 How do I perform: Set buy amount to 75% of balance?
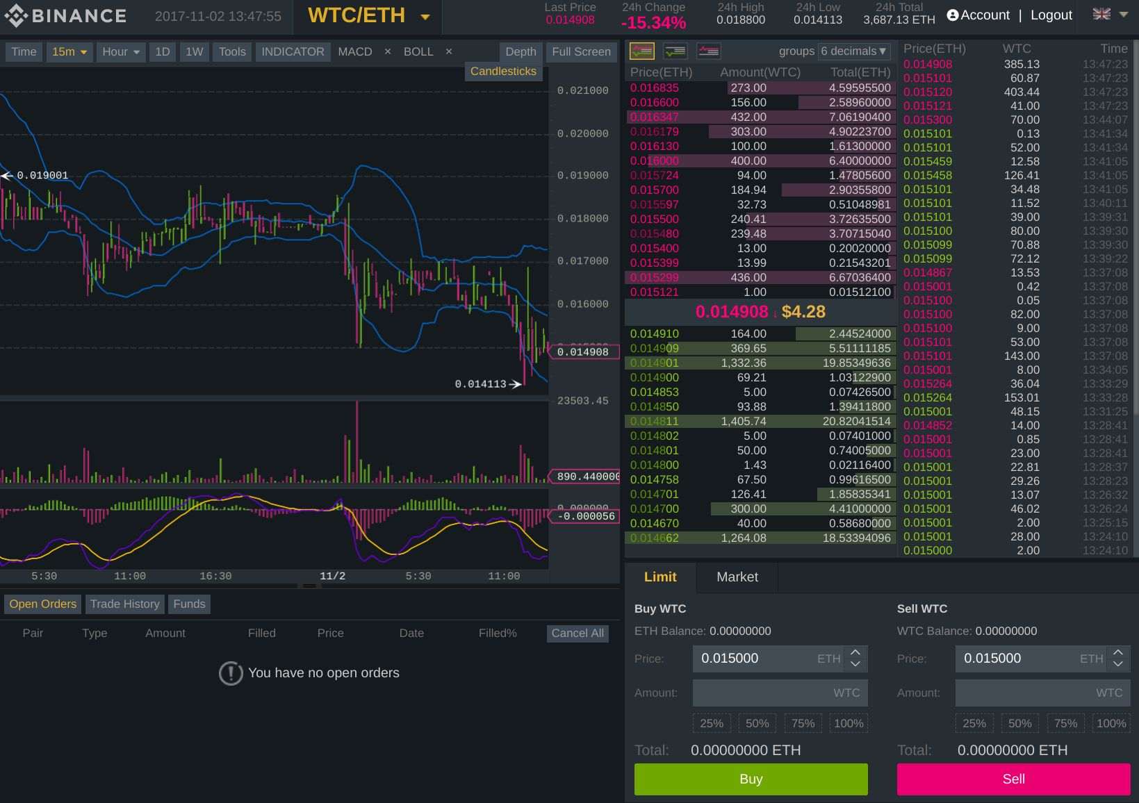click(803, 723)
